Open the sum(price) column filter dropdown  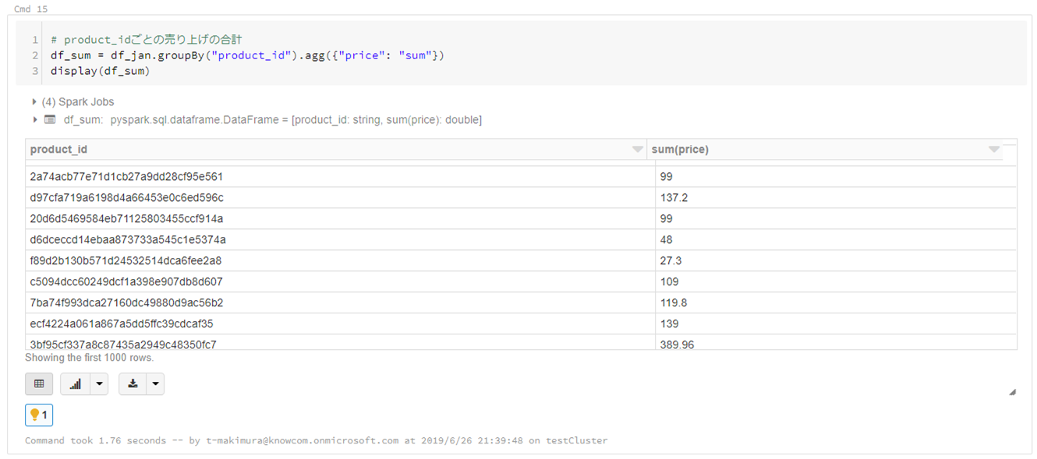(x=993, y=149)
